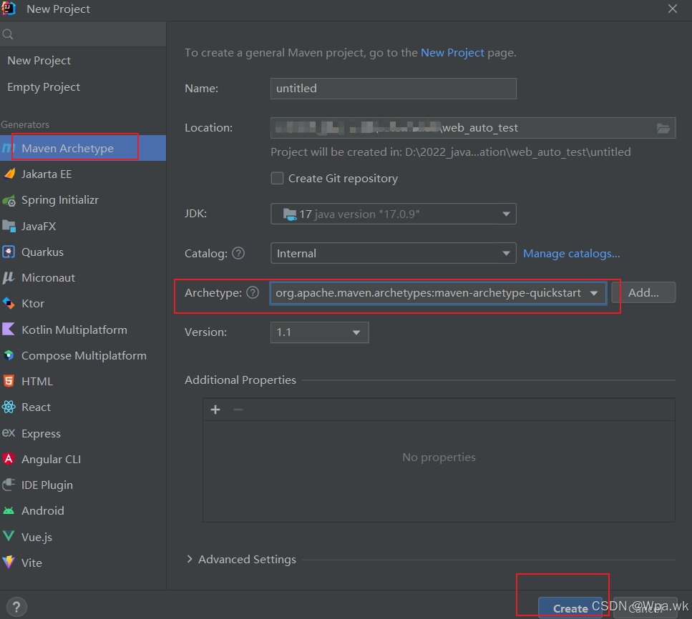Click the React atom icon
This screenshot has height=619, width=692.
[9, 407]
